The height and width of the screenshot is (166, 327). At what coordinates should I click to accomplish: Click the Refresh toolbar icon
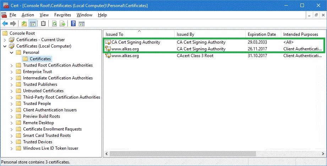point(54,24)
